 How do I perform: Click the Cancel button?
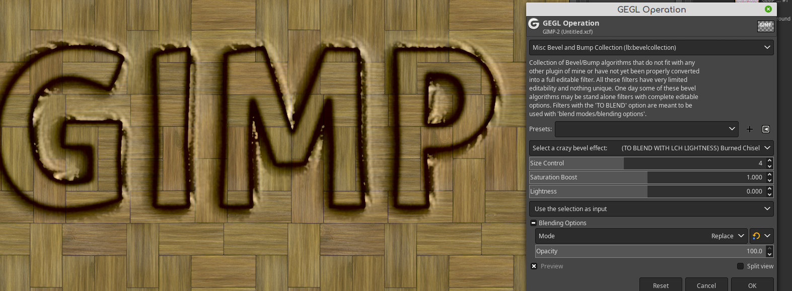(x=706, y=285)
